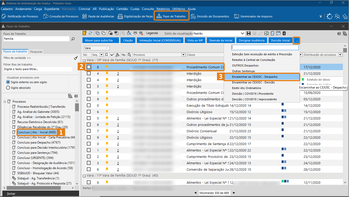This screenshot has height=197, width=349.
Task: Click the green Estatuto do Idoso legend swatch
Action: tap(303, 80)
